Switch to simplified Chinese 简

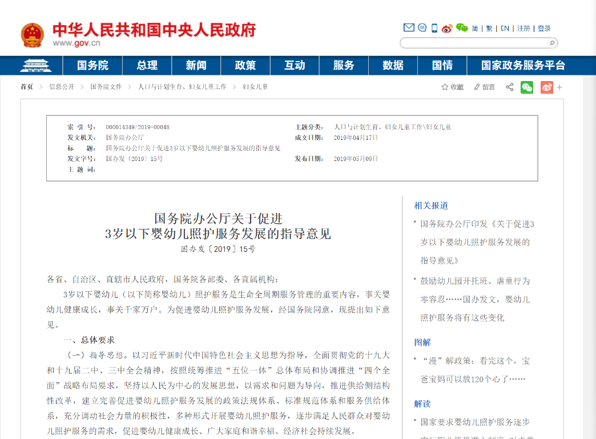[475, 29]
